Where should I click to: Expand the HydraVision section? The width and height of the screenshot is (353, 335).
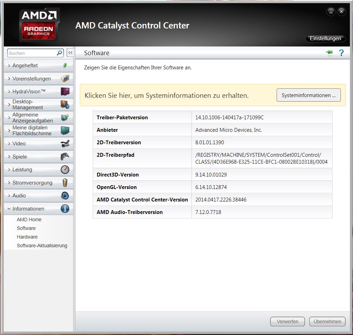tap(39, 92)
